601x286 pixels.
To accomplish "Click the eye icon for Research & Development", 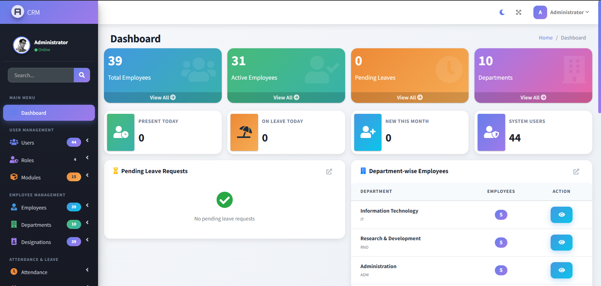I will coord(561,242).
